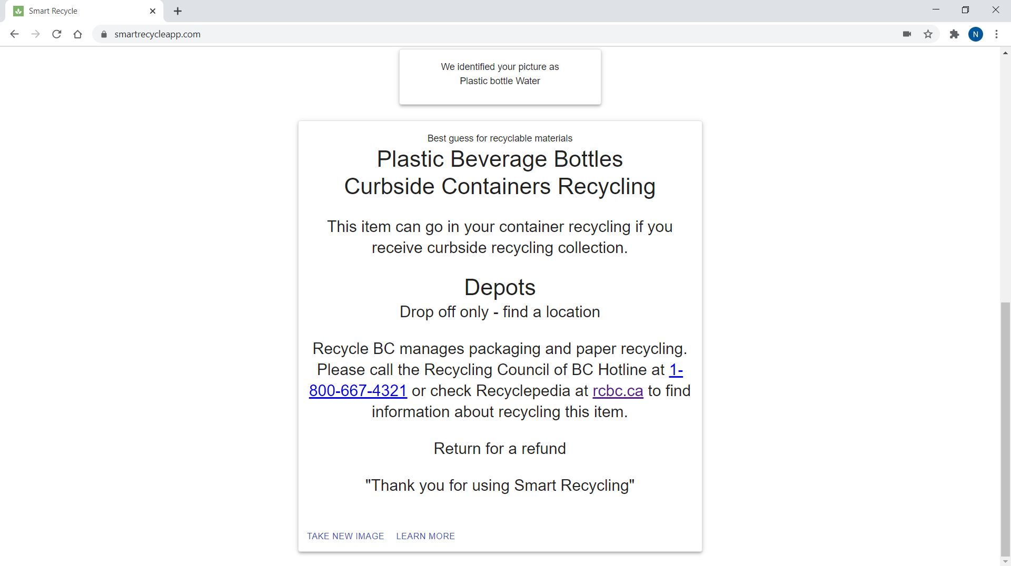Minimize the Chrome window
This screenshot has height=566, width=1011.
click(x=936, y=10)
